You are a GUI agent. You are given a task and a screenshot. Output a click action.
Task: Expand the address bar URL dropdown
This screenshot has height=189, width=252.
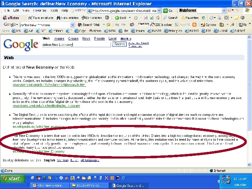[159, 11]
